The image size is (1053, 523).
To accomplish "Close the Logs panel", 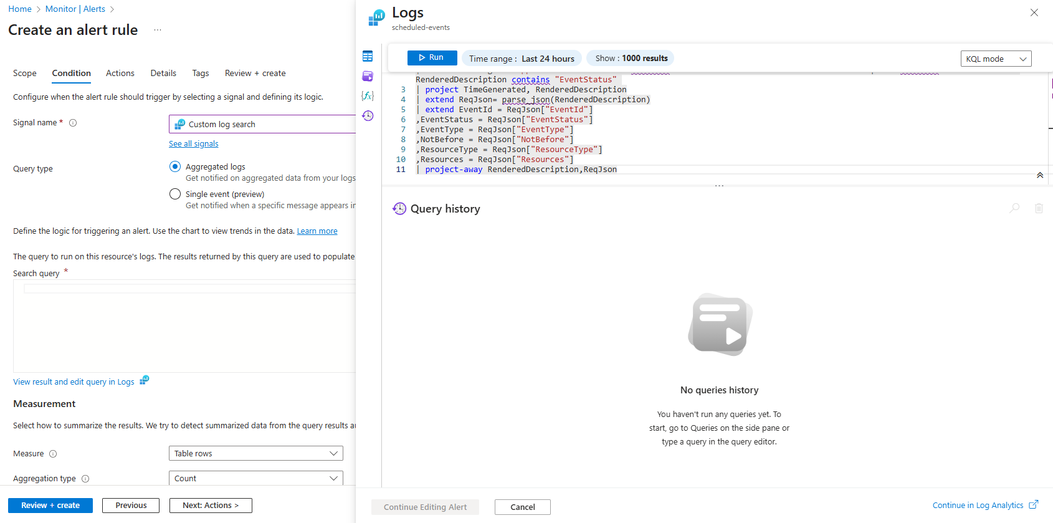I will (1034, 12).
